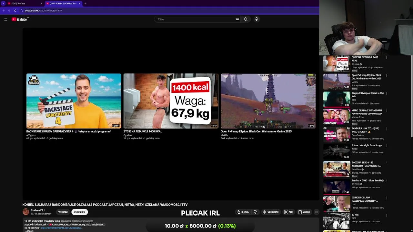Open options menu for "DZINOLD OGLĄDA"
Viewport: 413px width, 232px height.
[x=387, y=198]
